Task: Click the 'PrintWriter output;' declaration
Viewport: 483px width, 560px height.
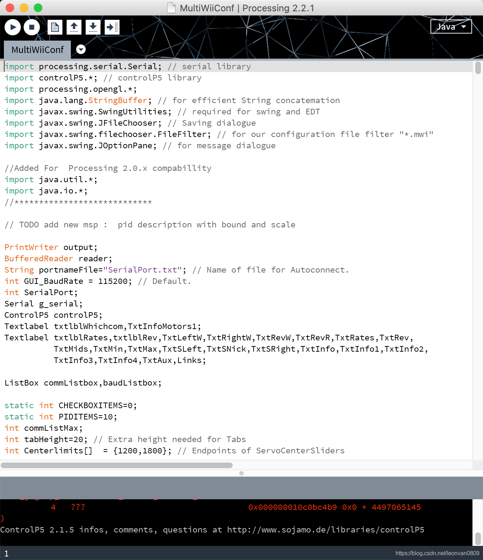Action: coord(51,248)
